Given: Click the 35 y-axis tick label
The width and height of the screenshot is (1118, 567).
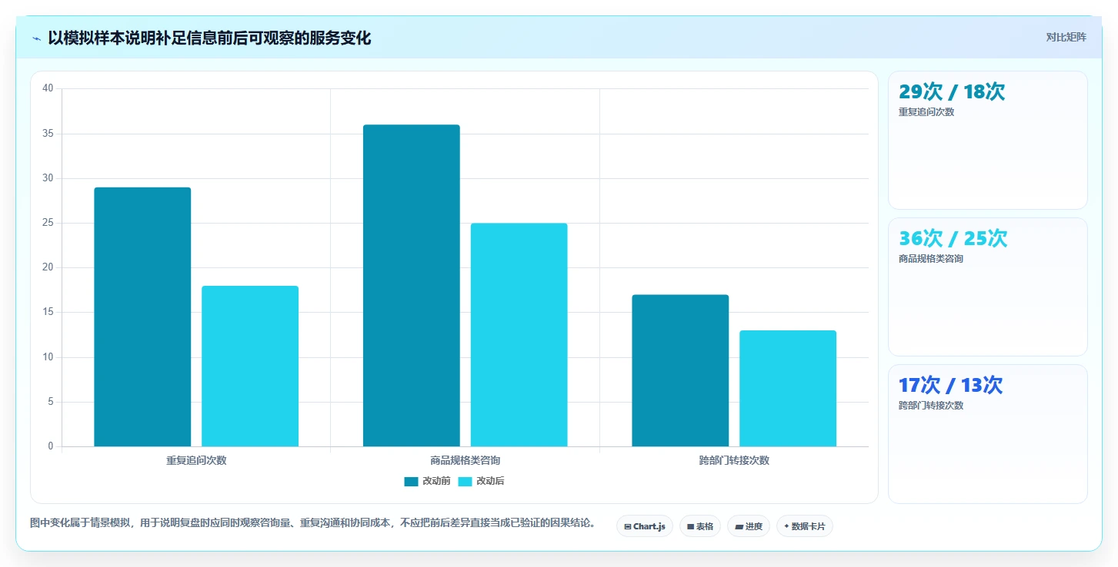Looking at the screenshot, I should click(48, 134).
